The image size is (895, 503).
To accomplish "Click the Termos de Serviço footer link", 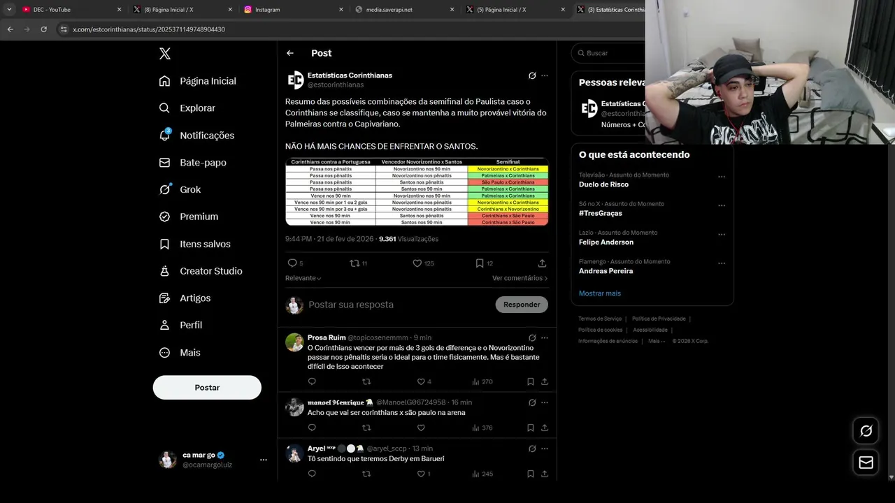I will pyautogui.click(x=600, y=319).
